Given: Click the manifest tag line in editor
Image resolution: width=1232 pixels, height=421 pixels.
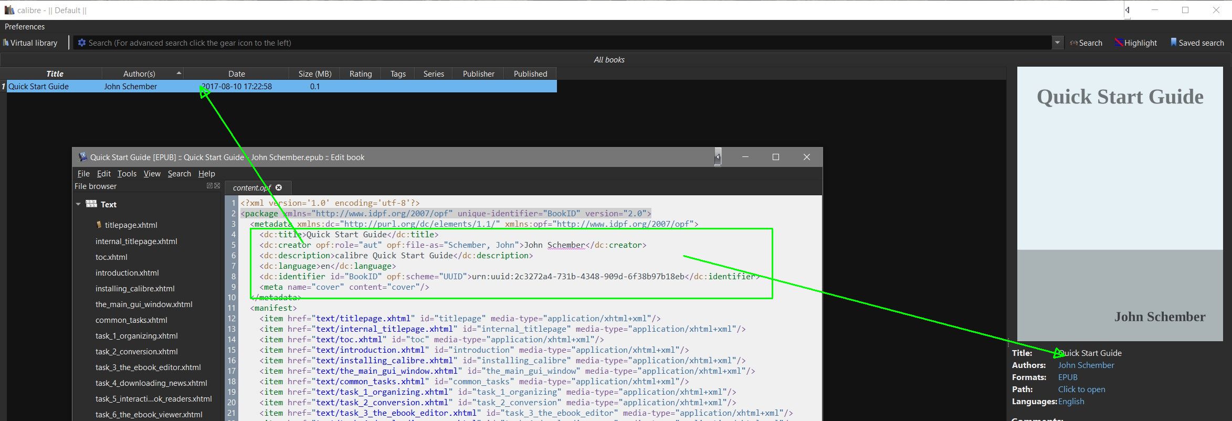Looking at the screenshot, I should pos(273,308).
